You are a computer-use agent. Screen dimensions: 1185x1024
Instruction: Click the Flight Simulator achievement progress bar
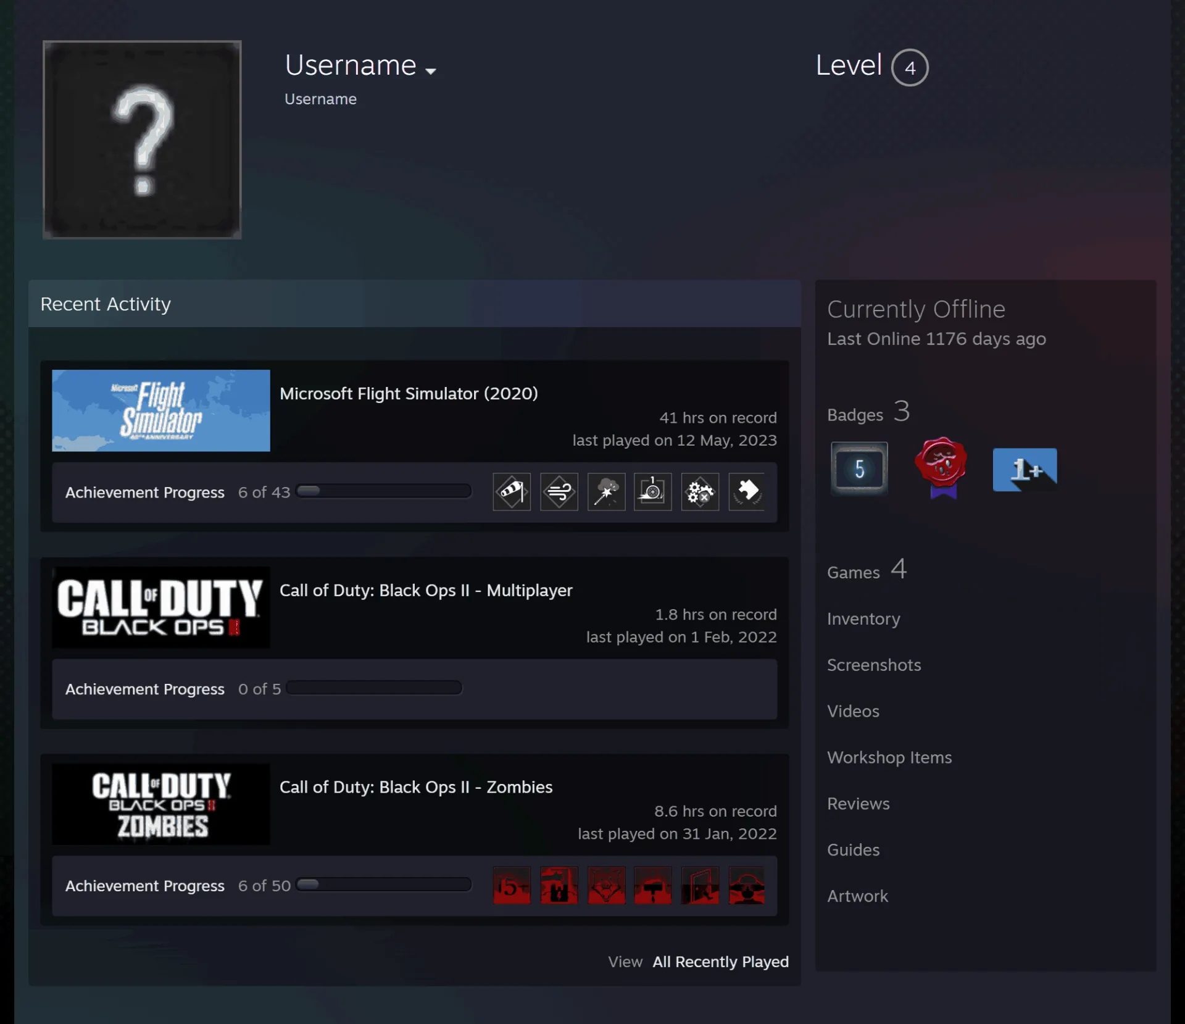point(383,491)
